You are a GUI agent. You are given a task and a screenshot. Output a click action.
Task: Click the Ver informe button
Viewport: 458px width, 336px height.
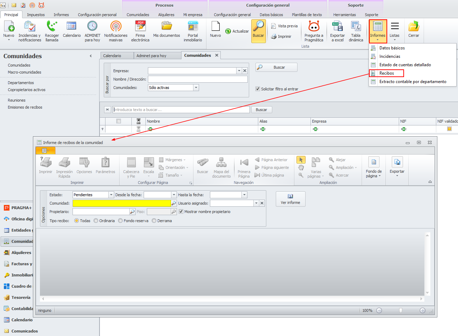click(x=290, y=199)
